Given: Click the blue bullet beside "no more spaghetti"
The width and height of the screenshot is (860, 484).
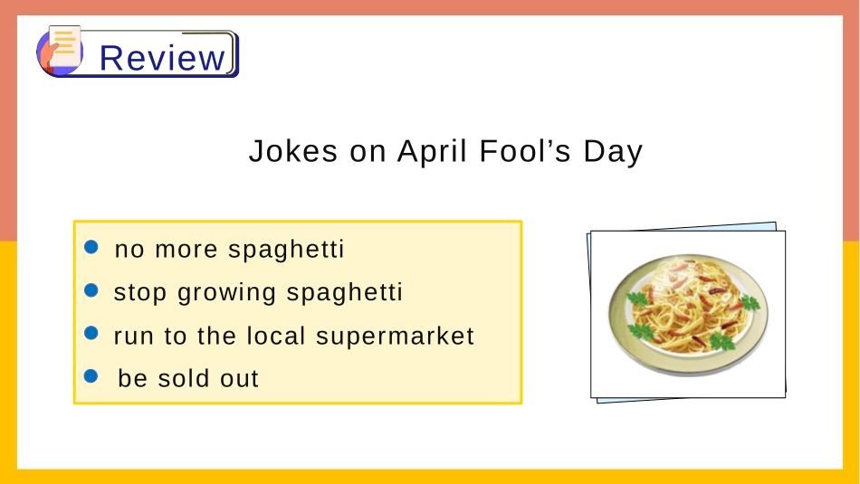Looking at the screenshot, I should click(91, 247).
